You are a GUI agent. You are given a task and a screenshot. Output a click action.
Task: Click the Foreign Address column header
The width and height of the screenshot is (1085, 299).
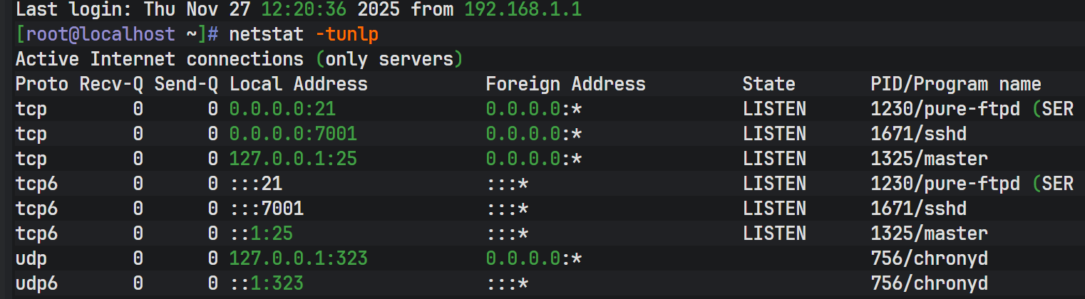(x=565, y=84)
